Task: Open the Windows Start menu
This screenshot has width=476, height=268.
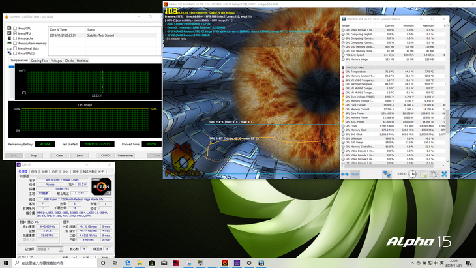Action: click(x=6, y=263)
